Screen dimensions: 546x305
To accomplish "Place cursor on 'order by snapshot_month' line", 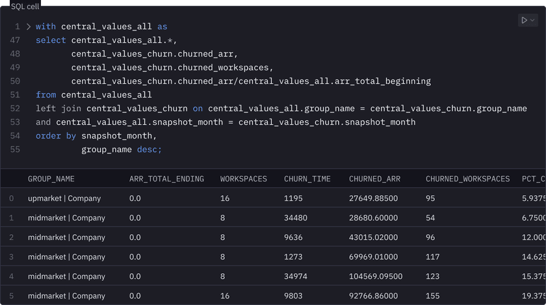I will [96, 136].
